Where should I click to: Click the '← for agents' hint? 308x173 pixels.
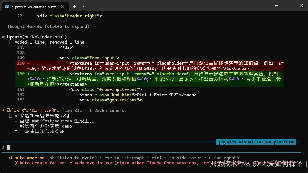click(x=224, y=158)
